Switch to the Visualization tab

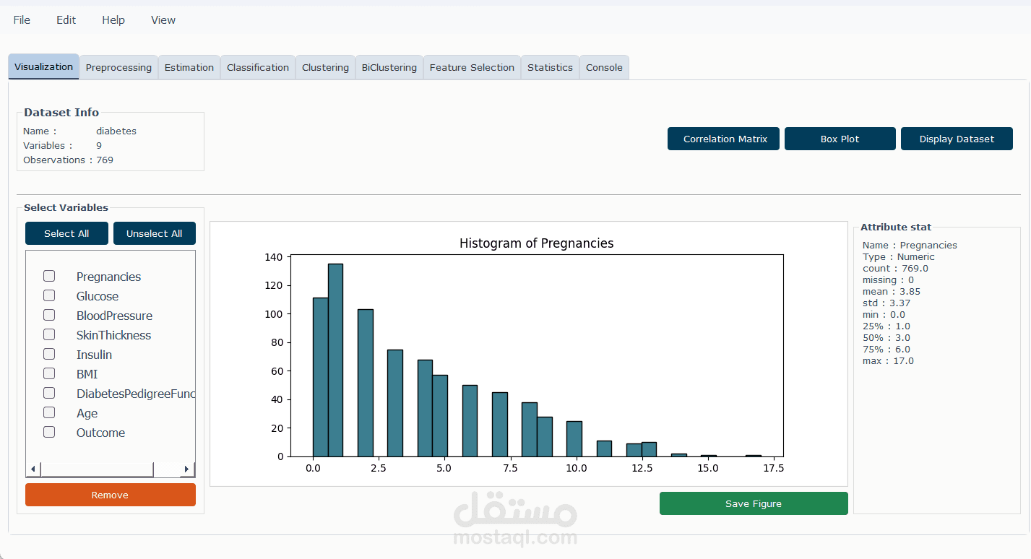[43, 67]
